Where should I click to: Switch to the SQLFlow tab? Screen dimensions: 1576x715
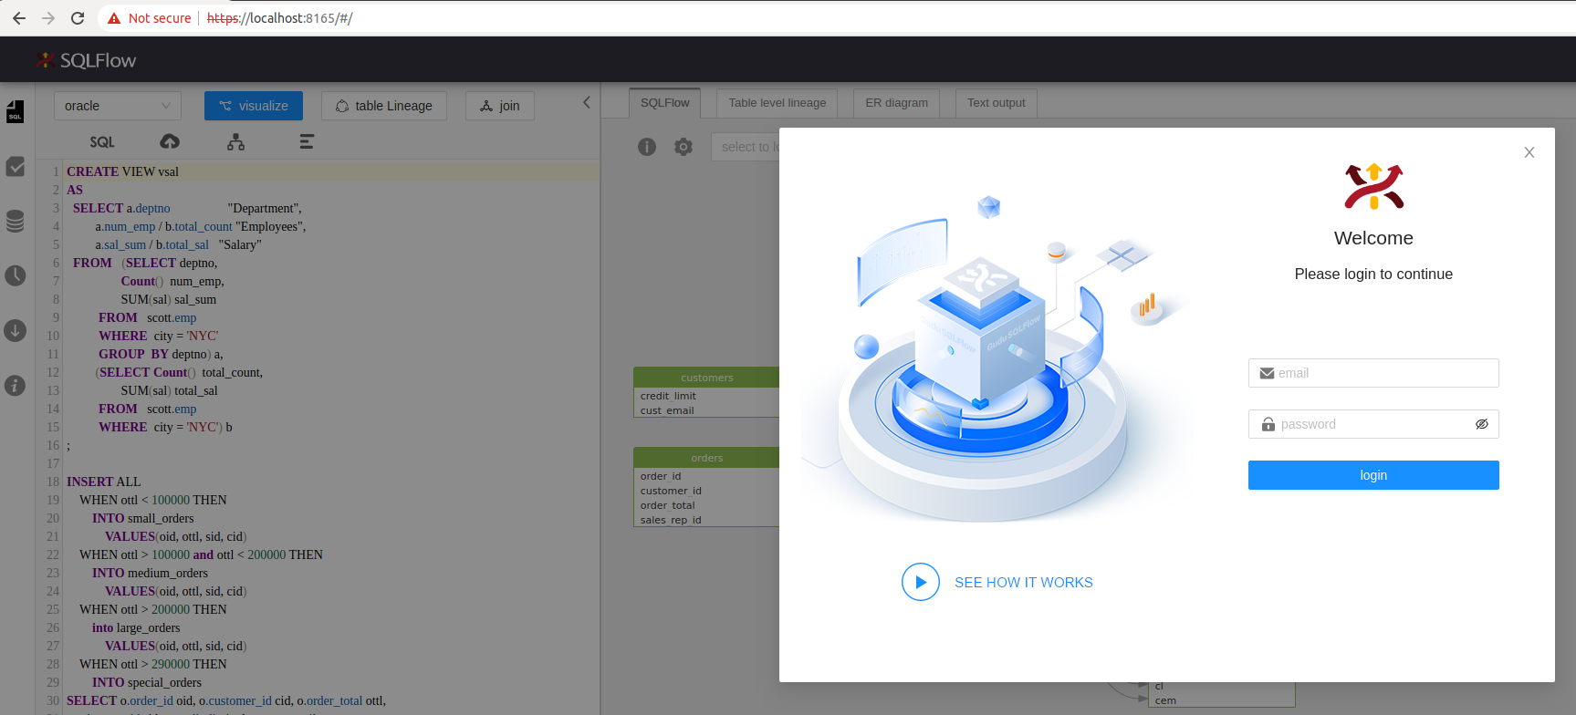tap(664, 103)
